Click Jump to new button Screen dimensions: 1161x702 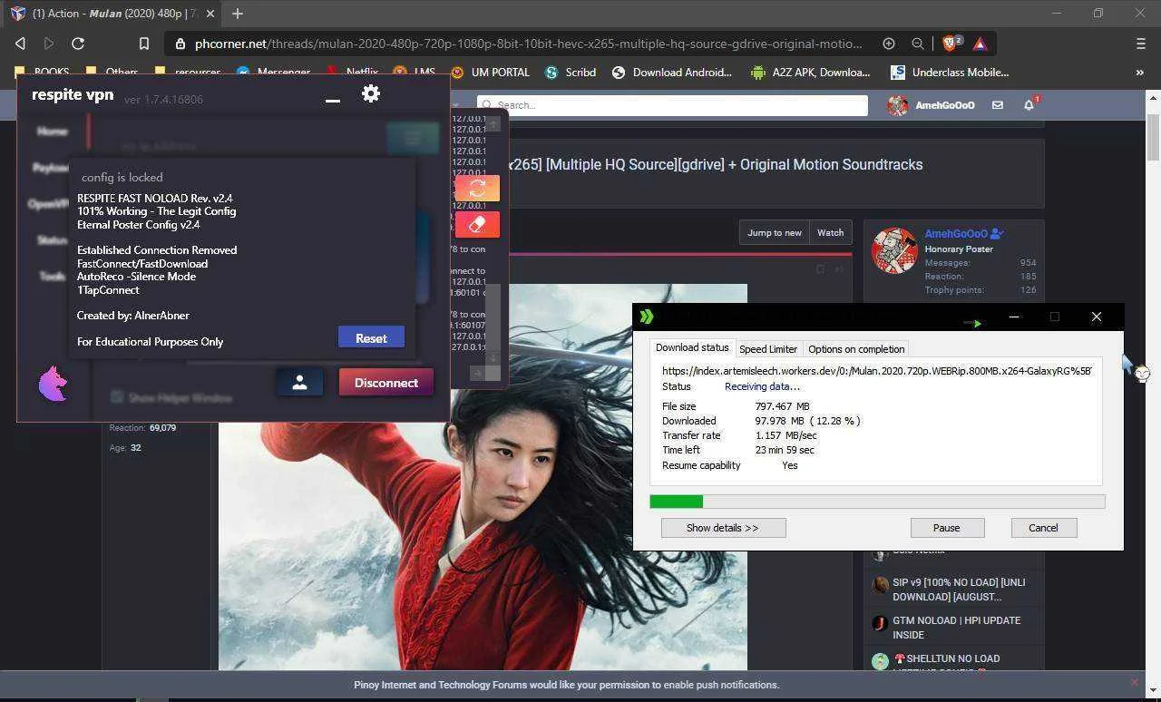774,232
